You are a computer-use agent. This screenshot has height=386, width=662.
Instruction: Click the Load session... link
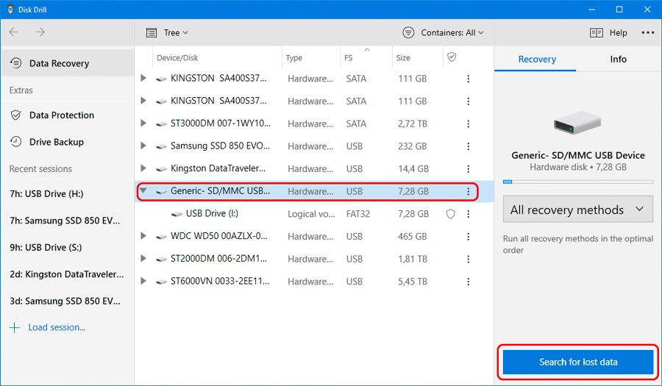56,327
